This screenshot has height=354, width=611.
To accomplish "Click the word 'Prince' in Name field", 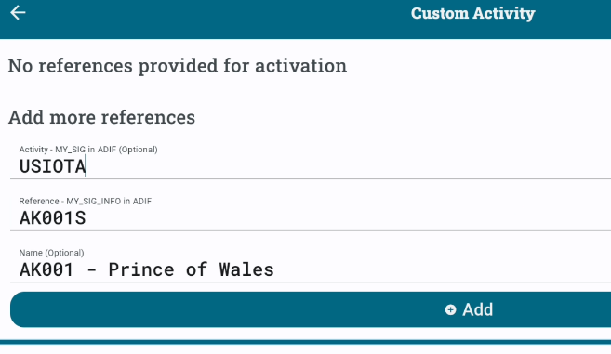I will [141, 269].
